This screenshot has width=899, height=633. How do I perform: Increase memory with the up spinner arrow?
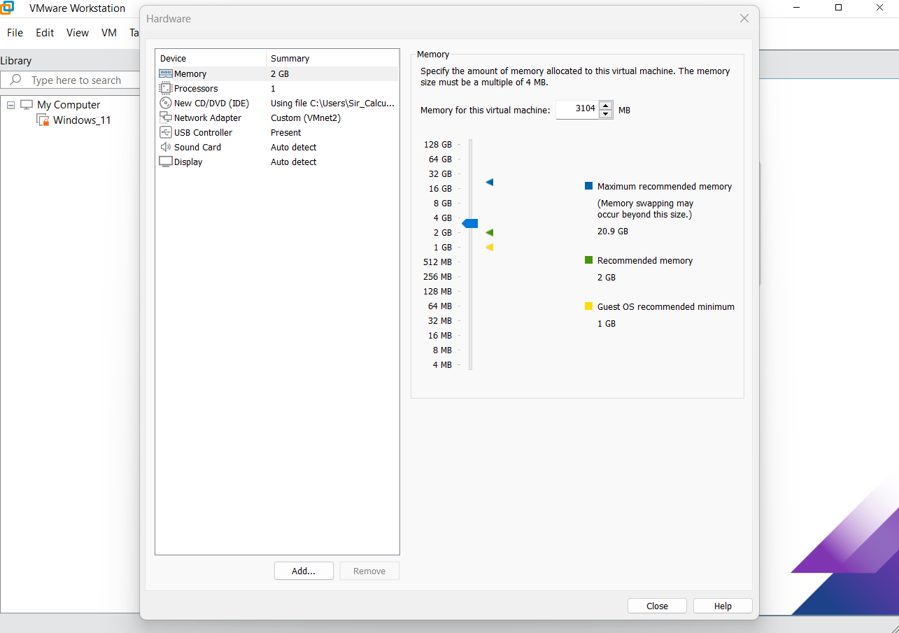click(606, 105)
